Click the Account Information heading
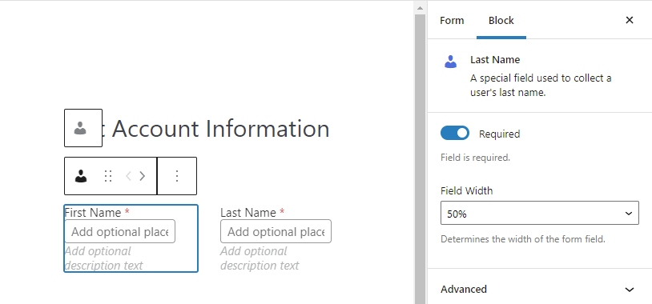This screenshot has height=304, width=652. tap(216, 128)
